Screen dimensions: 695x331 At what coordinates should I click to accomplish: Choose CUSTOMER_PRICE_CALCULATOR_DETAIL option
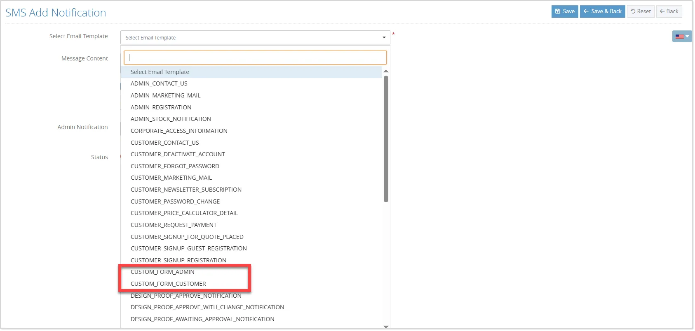click(251, 213)
